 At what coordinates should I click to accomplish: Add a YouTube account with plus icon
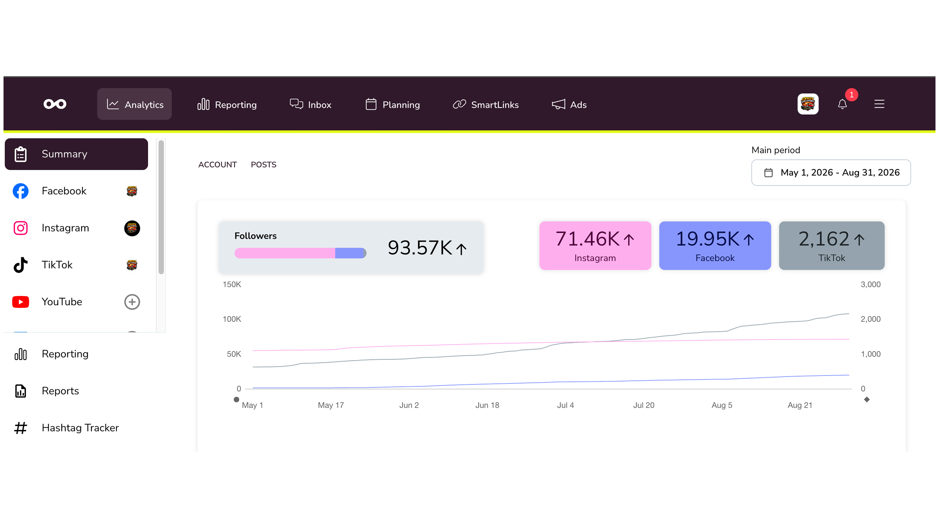coord(132,302)
